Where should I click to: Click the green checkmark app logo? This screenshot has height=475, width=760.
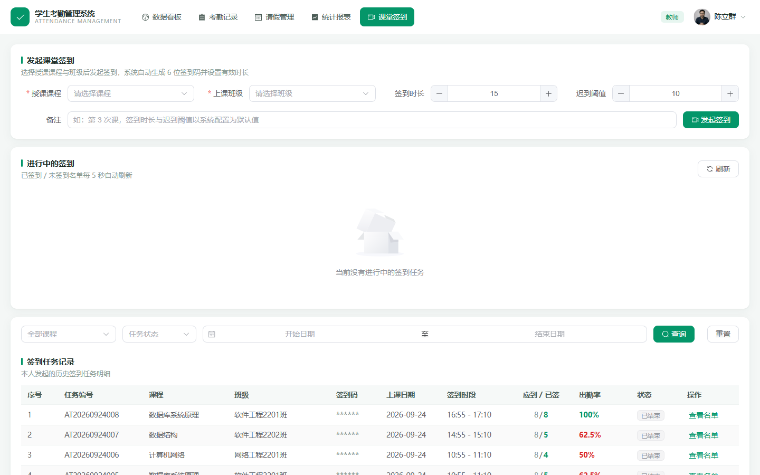(x=20, y=17)
